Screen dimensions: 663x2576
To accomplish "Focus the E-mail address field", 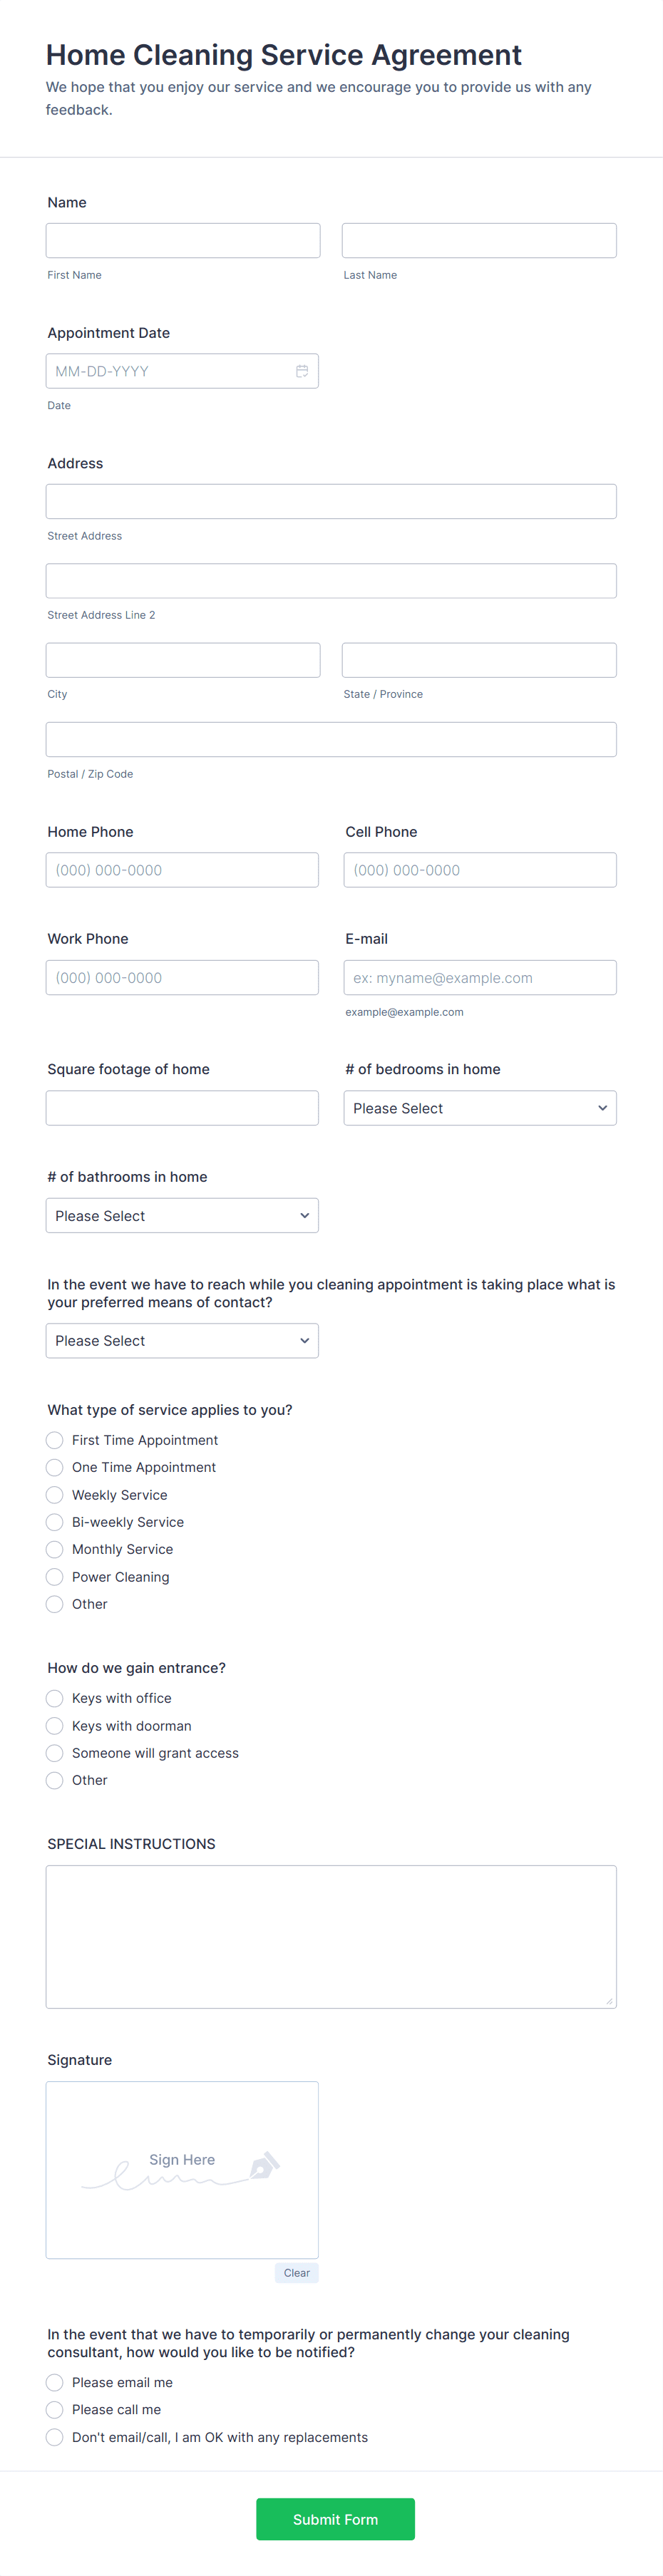I will tap(479, 977).
